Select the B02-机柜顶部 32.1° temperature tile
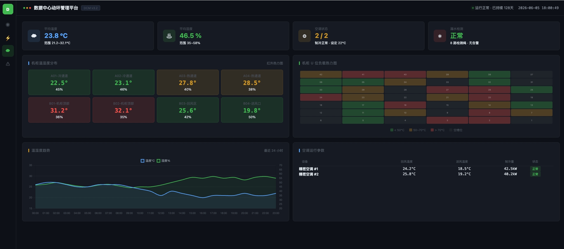The width and height of the screenshot is (564, 249). (124, 110)
